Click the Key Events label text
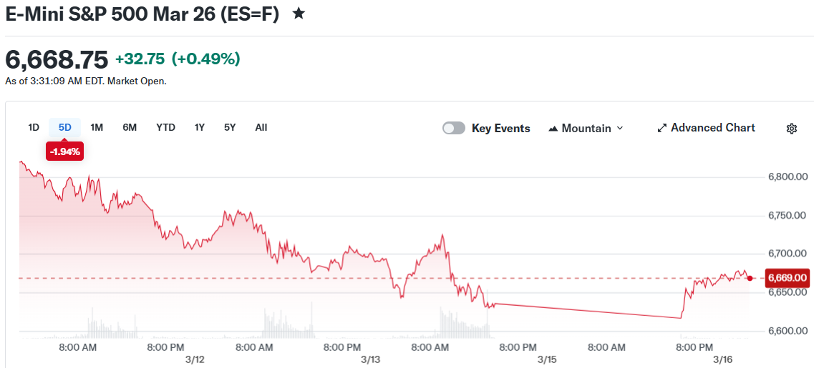This screenshot has width=814, height=368. (500, 129)
